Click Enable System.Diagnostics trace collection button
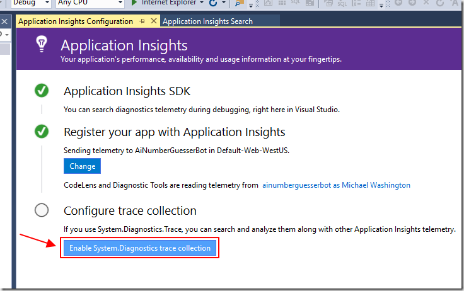This screenshot has width=464, height=291. 140,248
